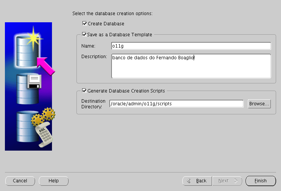Toggle Generate Database Creation Scripts checkbox
Image resolution: width=281 pixels, height=191 pixels.
(84, 91)
